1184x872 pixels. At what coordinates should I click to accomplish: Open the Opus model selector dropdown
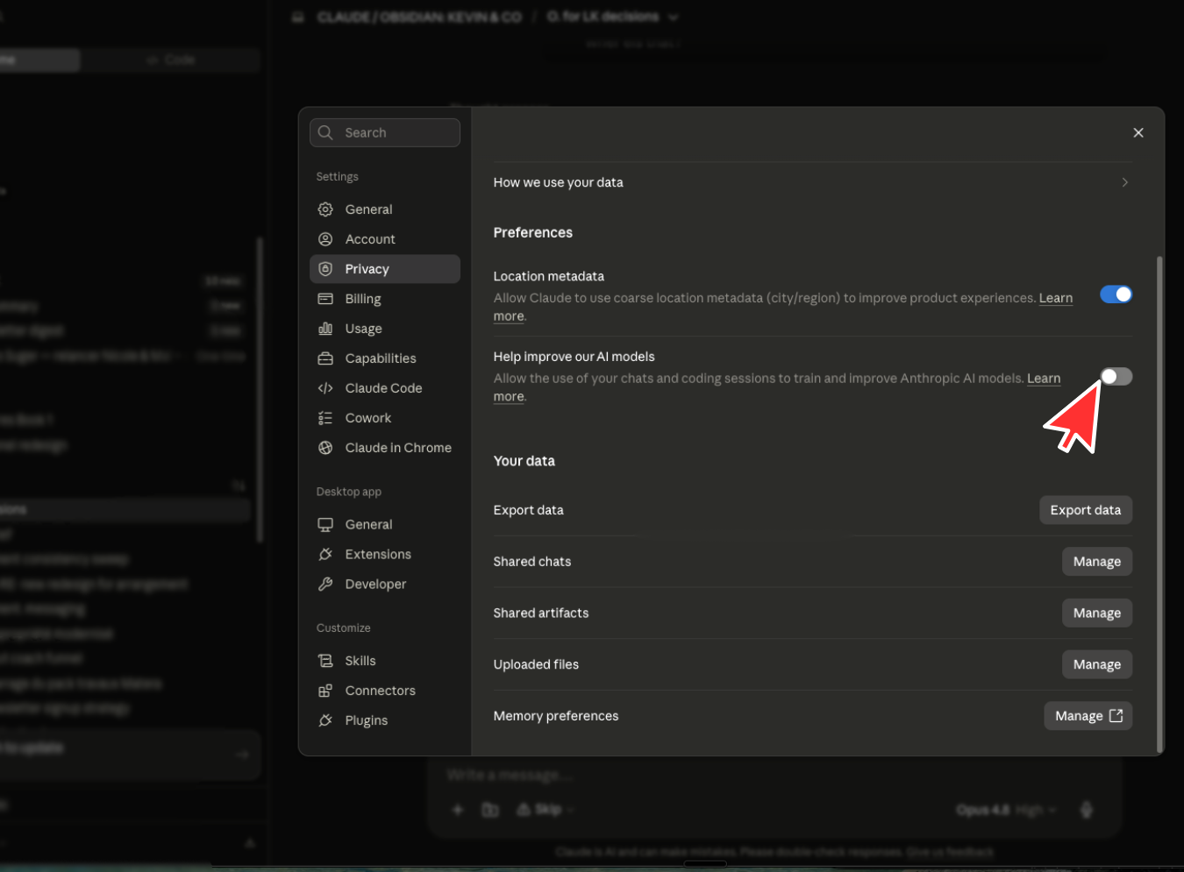pos(1006,810)
